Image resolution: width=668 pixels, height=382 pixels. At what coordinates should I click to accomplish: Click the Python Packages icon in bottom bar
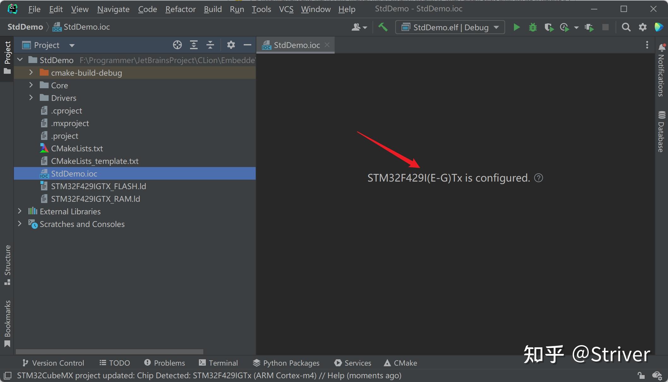255,362
